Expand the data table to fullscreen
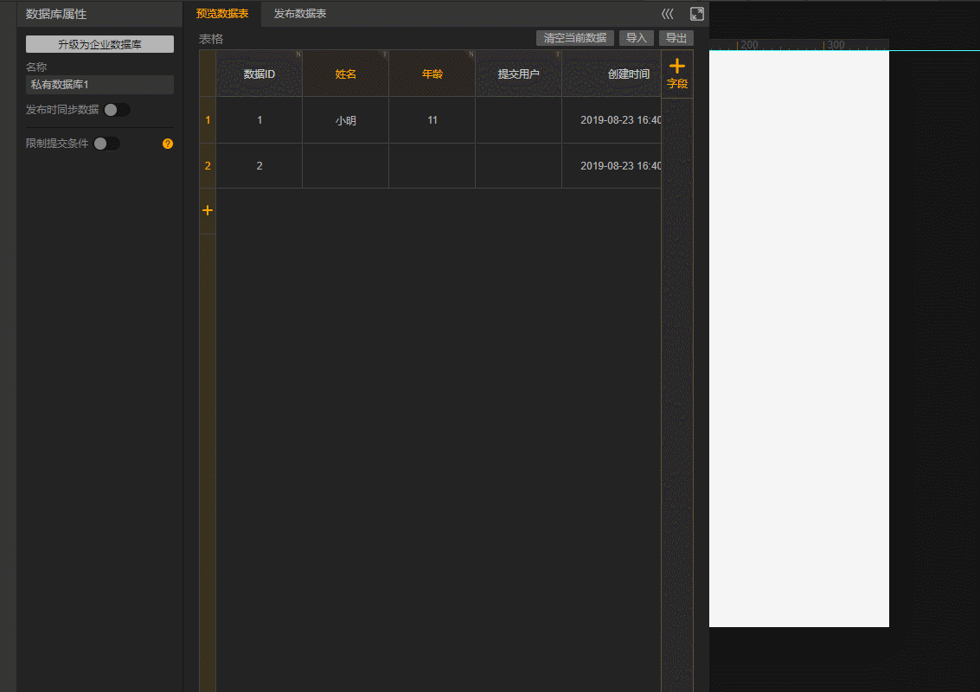980x692 pixels. 696,14
